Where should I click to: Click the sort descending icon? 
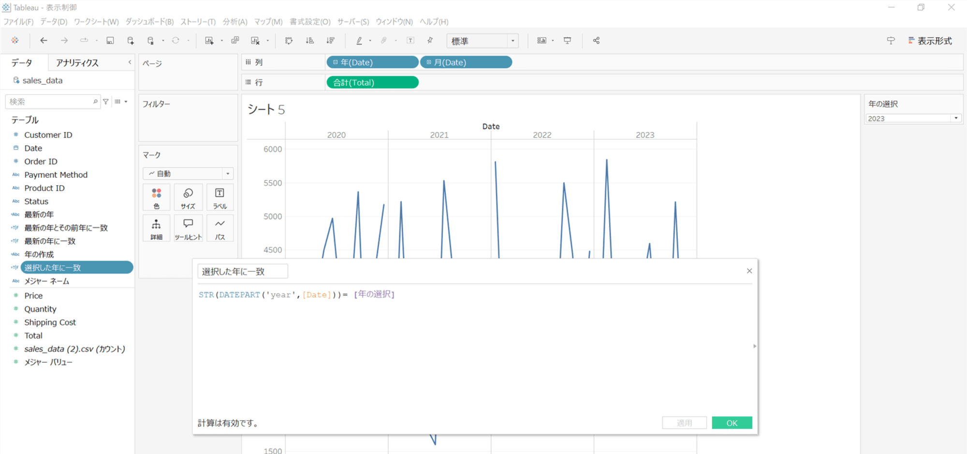click(x=331, y=41)
